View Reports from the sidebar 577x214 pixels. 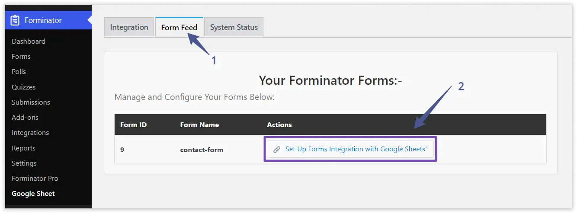23,148
